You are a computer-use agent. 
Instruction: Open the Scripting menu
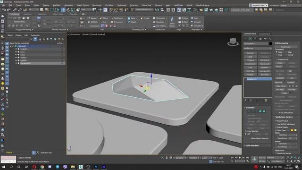[134, 5]
